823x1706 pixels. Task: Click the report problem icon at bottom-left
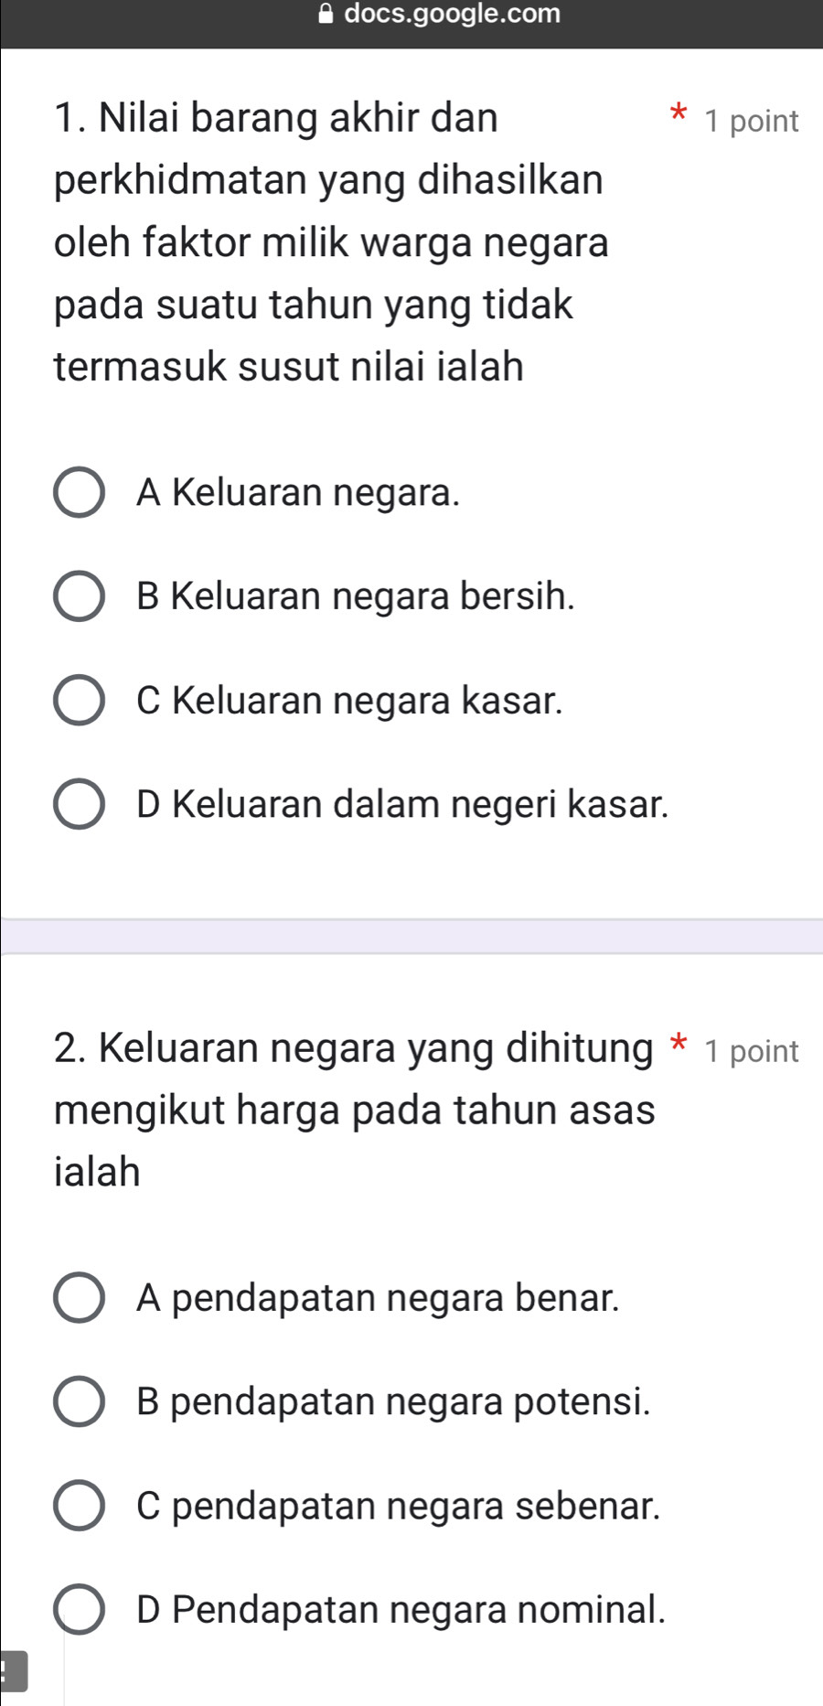coord(12,1671)
